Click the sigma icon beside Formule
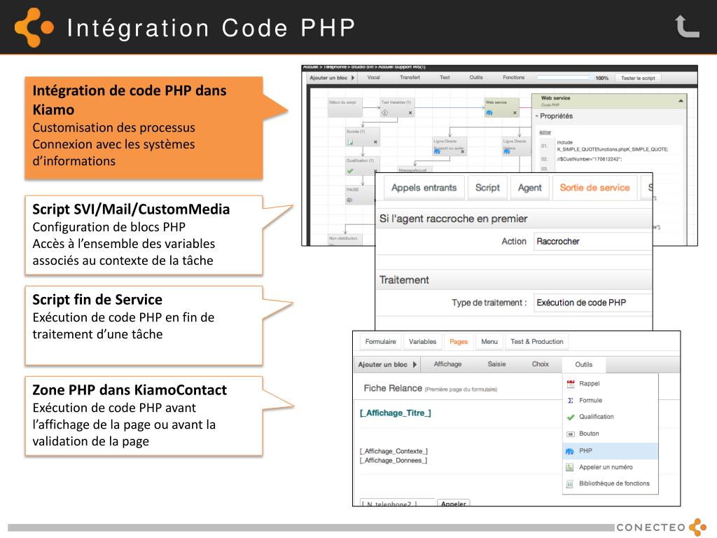 tap(570, 400)
